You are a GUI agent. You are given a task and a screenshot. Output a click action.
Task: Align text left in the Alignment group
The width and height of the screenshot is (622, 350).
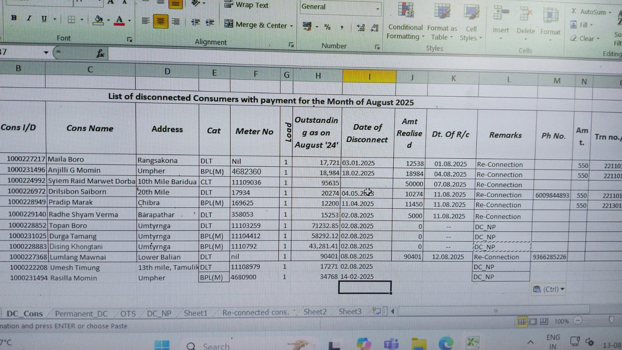point(145,21)
